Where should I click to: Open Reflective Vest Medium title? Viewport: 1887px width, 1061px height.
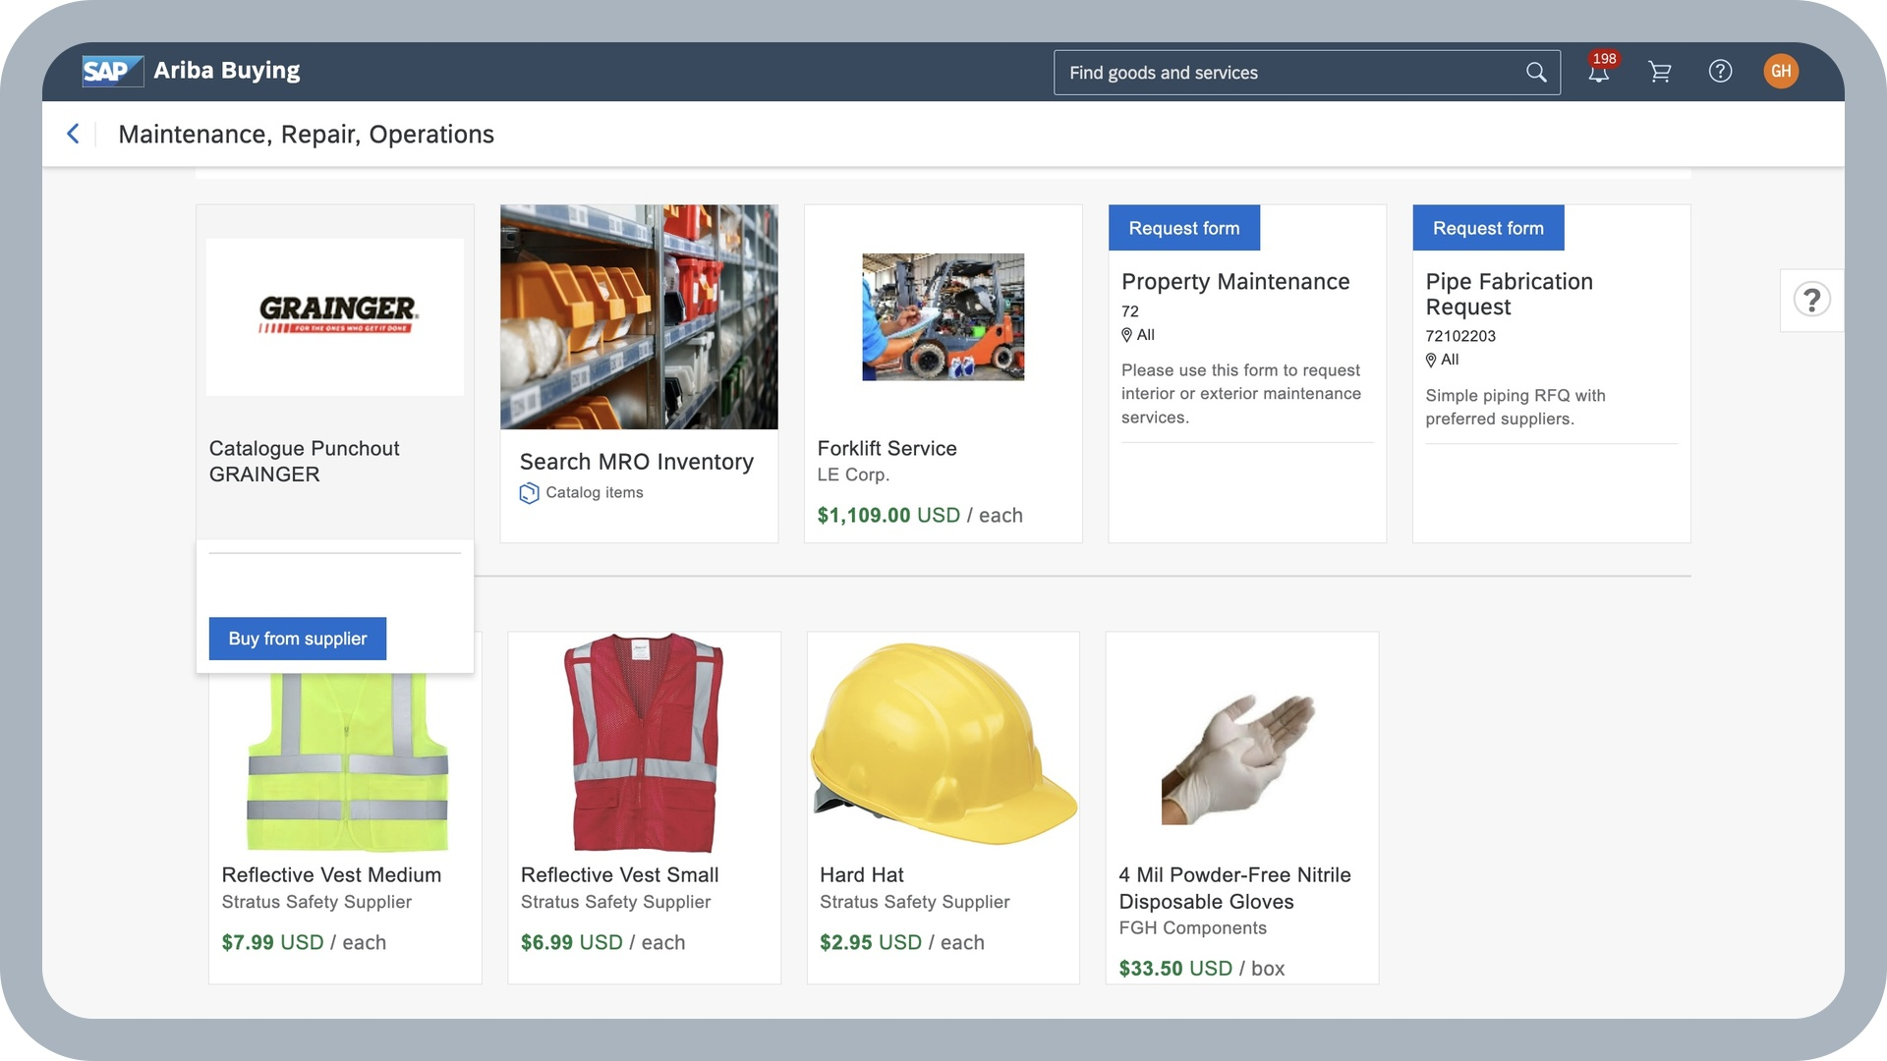(331, 874)
